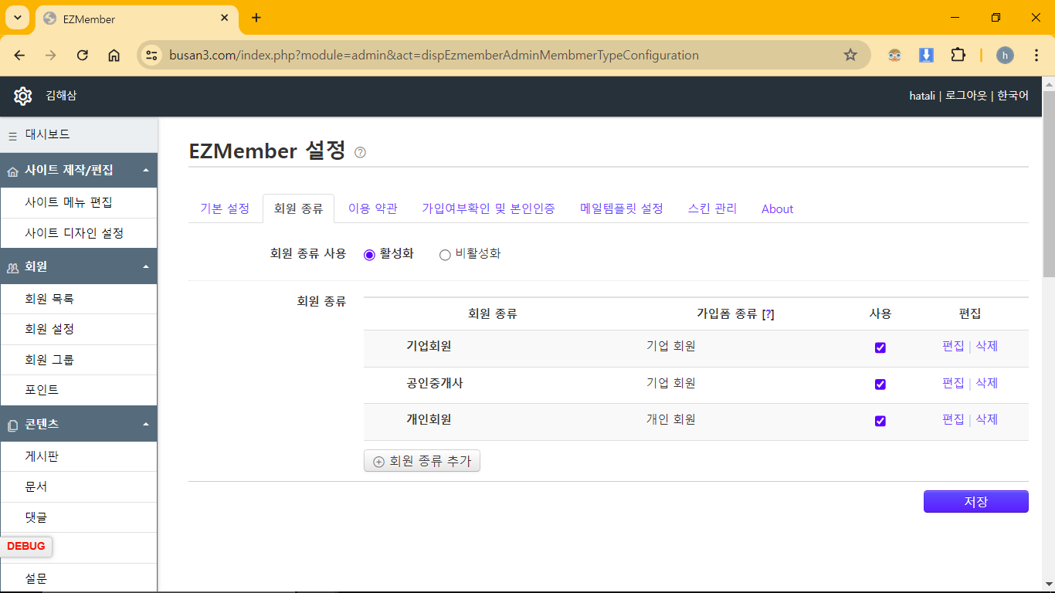Collapse the 사이트 제작/편집 section arrow
This screenshot has height=593, width=1055.
pos(146,171)
